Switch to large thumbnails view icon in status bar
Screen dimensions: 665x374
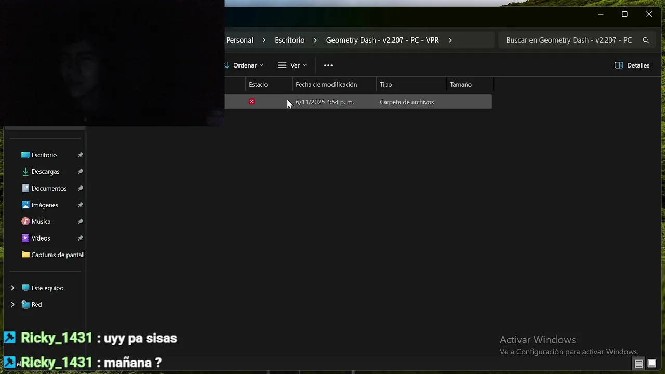652,364
